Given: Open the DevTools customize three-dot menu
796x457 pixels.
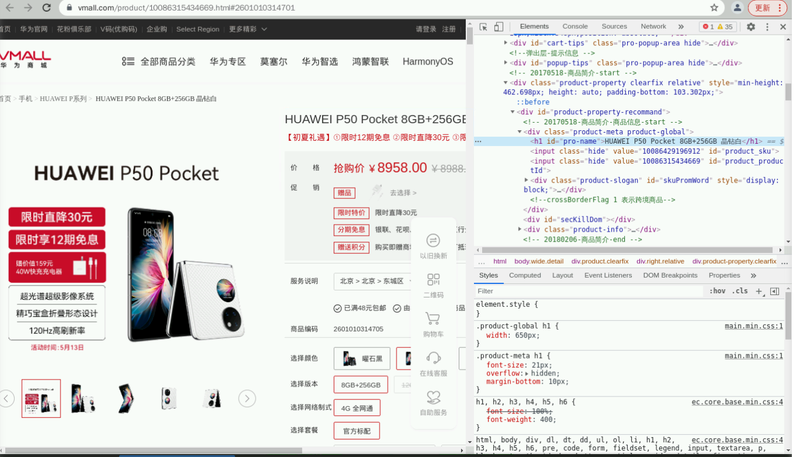Looking at the screenshot, I should point(767,26).
